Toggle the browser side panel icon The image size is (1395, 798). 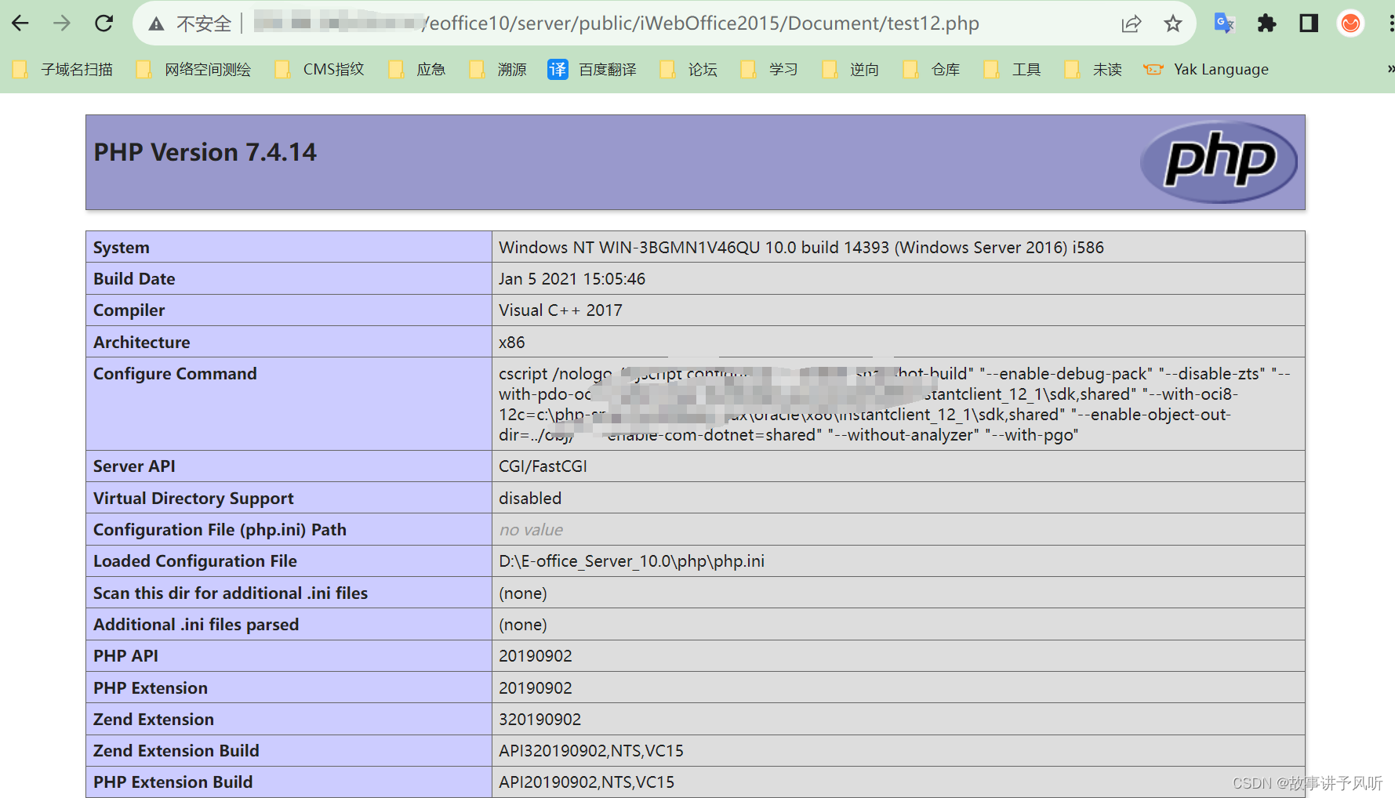tap(1309, 24)
